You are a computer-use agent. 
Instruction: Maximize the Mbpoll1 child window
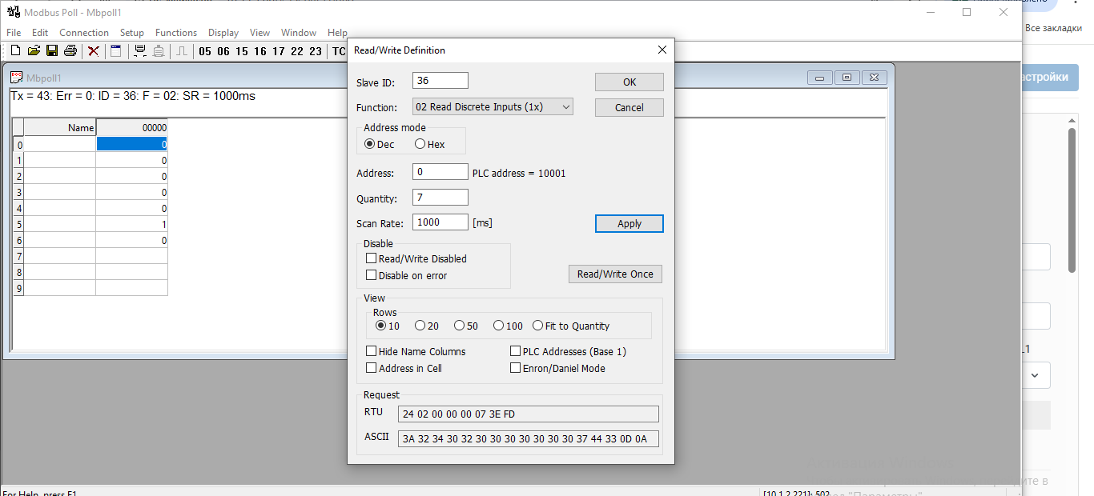847,78
